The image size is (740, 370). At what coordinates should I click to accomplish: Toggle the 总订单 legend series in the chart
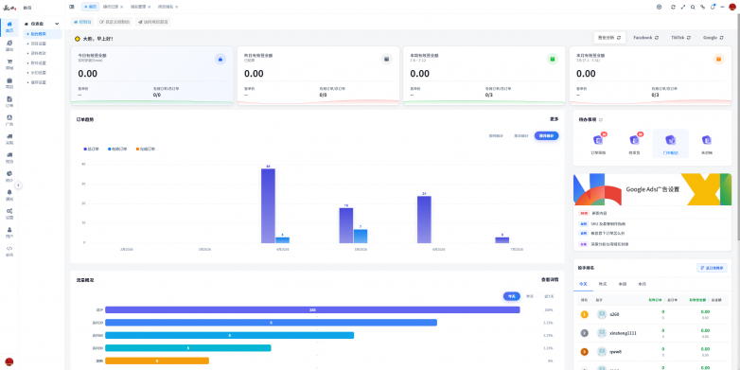tap(92, 150)
